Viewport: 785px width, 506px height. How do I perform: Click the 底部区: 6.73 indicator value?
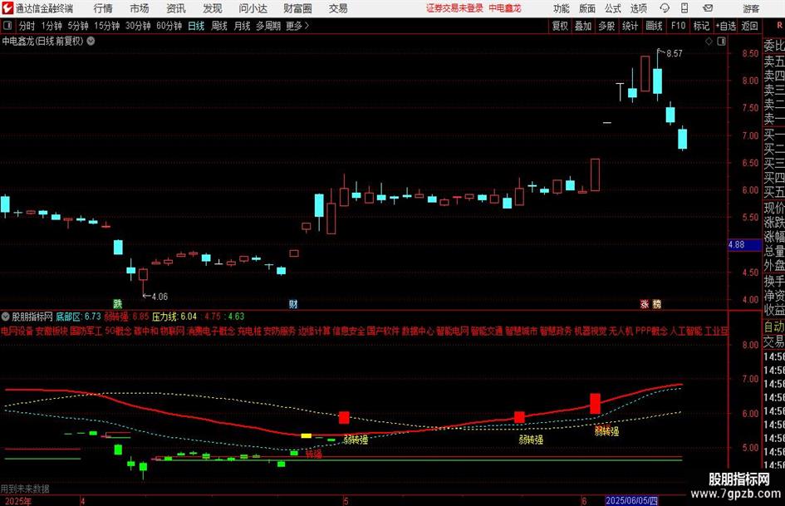point(78,317)
